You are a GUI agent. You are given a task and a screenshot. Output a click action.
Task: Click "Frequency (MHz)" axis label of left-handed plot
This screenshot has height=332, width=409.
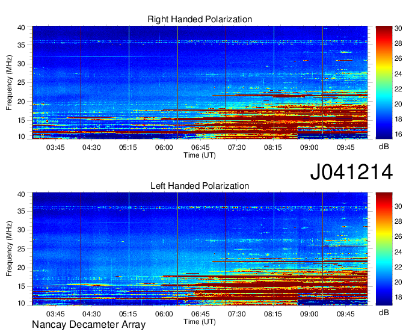[9, 249]
